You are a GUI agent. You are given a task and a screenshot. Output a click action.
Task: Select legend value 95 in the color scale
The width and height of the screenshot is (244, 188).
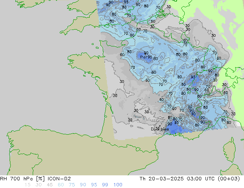[94, 185]
